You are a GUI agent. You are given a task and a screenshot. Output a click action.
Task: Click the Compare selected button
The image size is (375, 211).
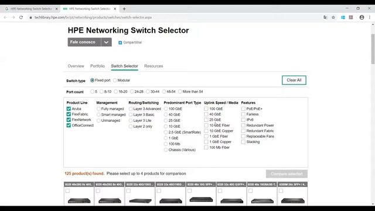pos(287,174)
